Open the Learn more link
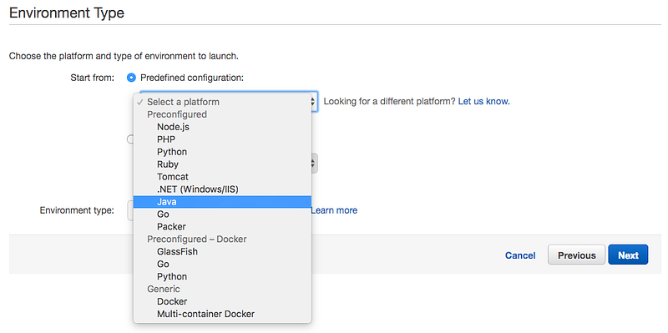The height and width of the screenshot is (333, 668). tap(334, 210)
